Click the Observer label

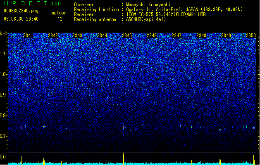click(84, 5)
